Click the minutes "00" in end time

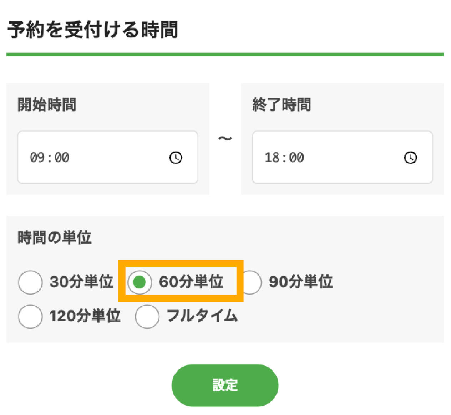pos(297,158)
